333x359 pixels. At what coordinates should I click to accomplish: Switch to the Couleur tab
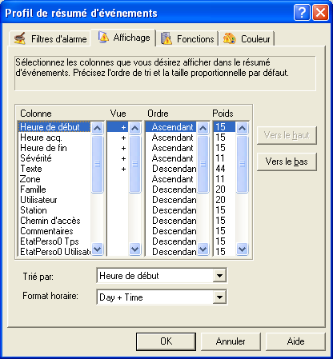[x=247, y=39]
